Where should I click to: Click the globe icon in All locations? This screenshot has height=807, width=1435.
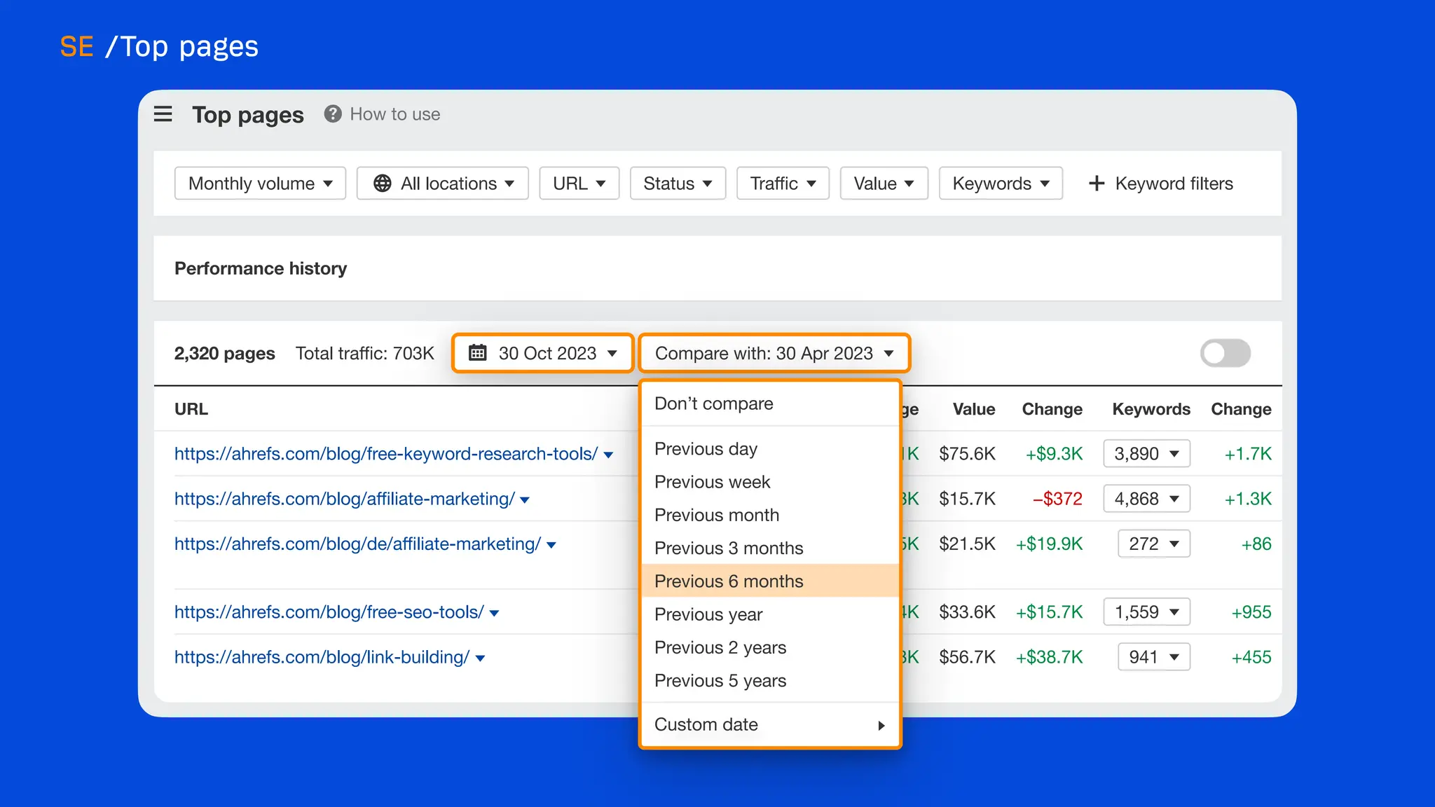[383, 184]
